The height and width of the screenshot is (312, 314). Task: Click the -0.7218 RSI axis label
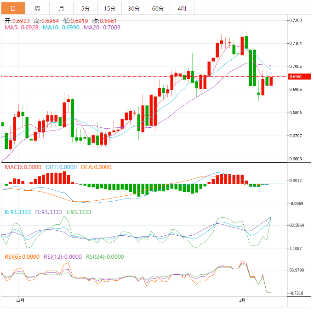pyautogui.click(x=296, y=293)
